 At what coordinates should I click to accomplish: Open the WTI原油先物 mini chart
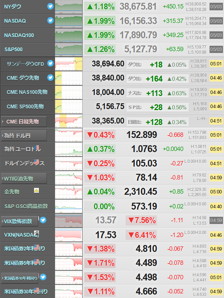point(69,178)
